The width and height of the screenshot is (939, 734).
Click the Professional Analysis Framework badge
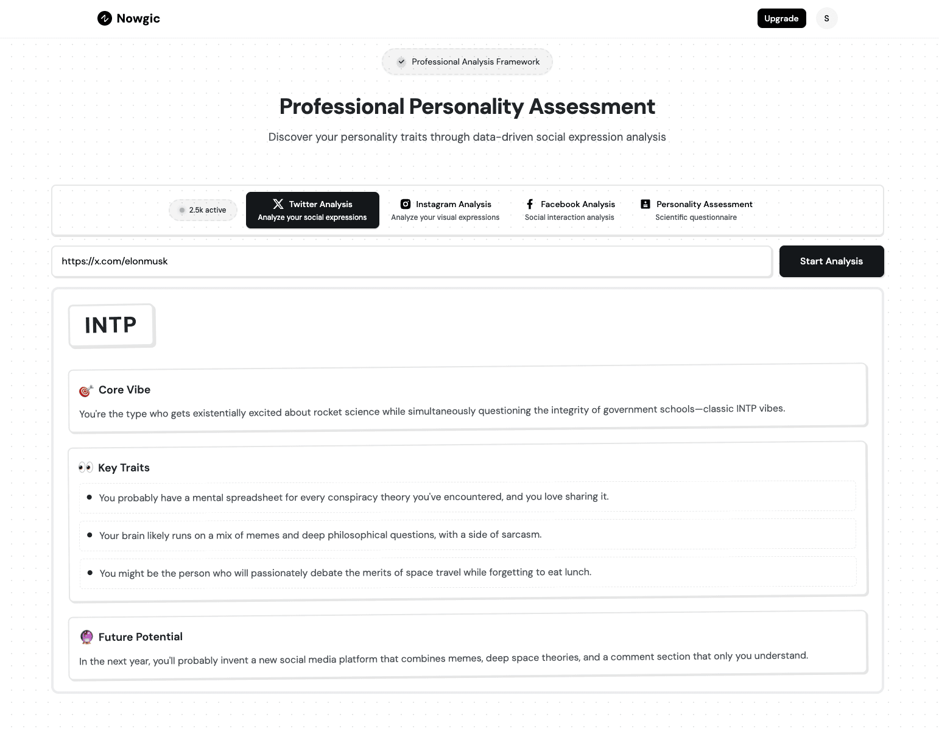(467, 62)
